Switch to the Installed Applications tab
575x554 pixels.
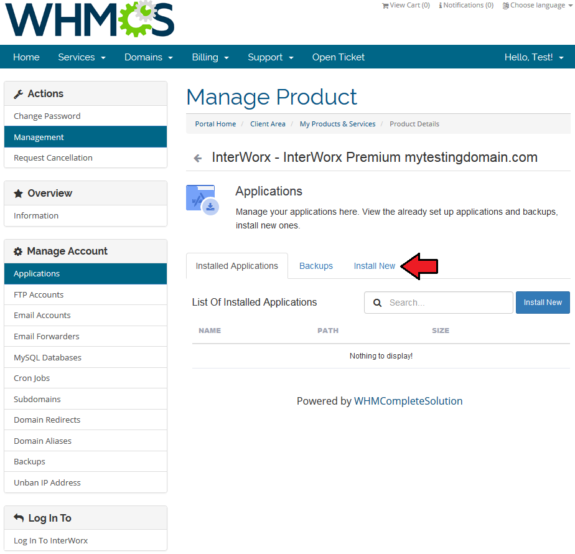pos(237,266)
